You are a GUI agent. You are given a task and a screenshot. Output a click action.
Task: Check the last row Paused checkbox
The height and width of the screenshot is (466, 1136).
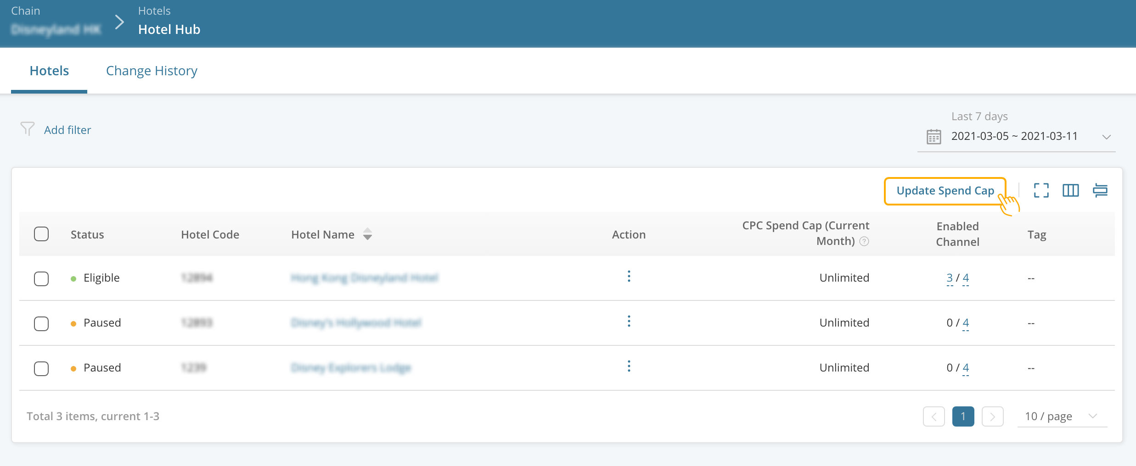(x=41, y=368)
